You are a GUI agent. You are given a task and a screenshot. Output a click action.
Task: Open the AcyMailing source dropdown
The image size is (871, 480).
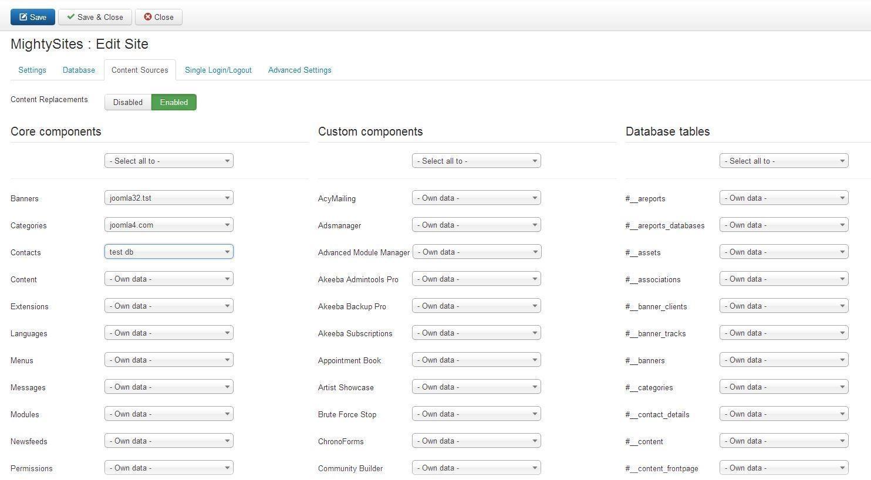pyautogui.click(x=477, y=198)
